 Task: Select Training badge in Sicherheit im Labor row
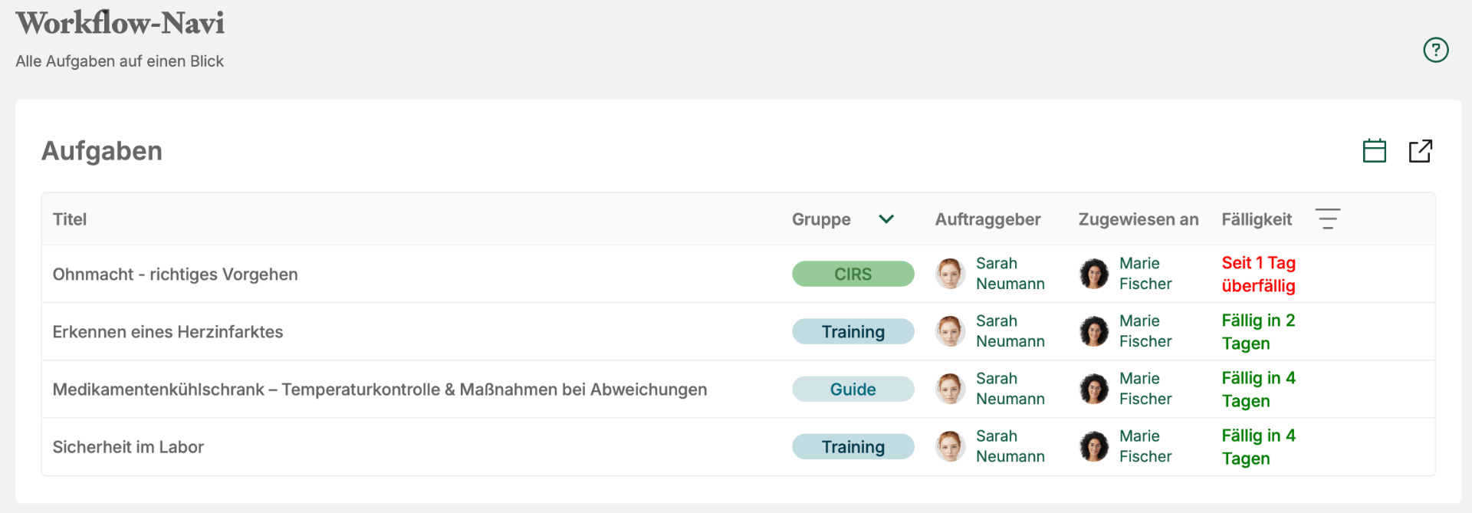tap(853, 446)
